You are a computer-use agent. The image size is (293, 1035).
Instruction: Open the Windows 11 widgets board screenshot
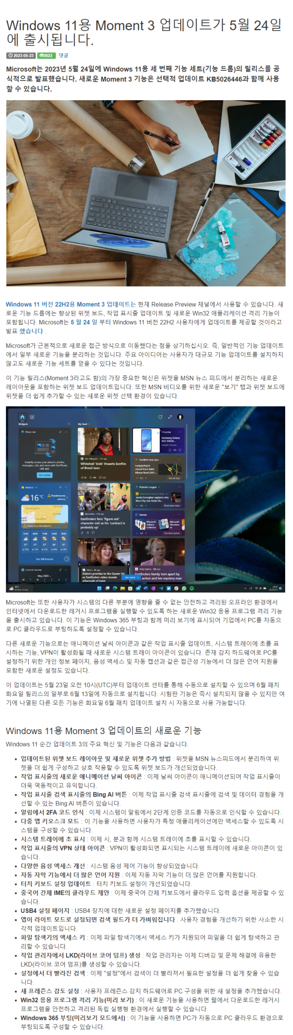(x=146, y=499)
